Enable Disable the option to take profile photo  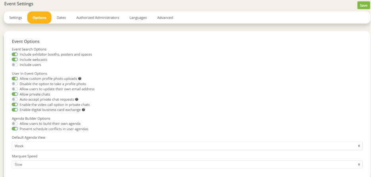pyautogui.click(x=15, y=84)
